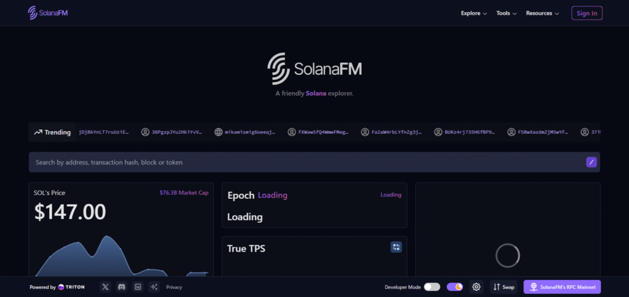Click the swap icon in True TPS card
Screen dimensions: 629x297
396,247
